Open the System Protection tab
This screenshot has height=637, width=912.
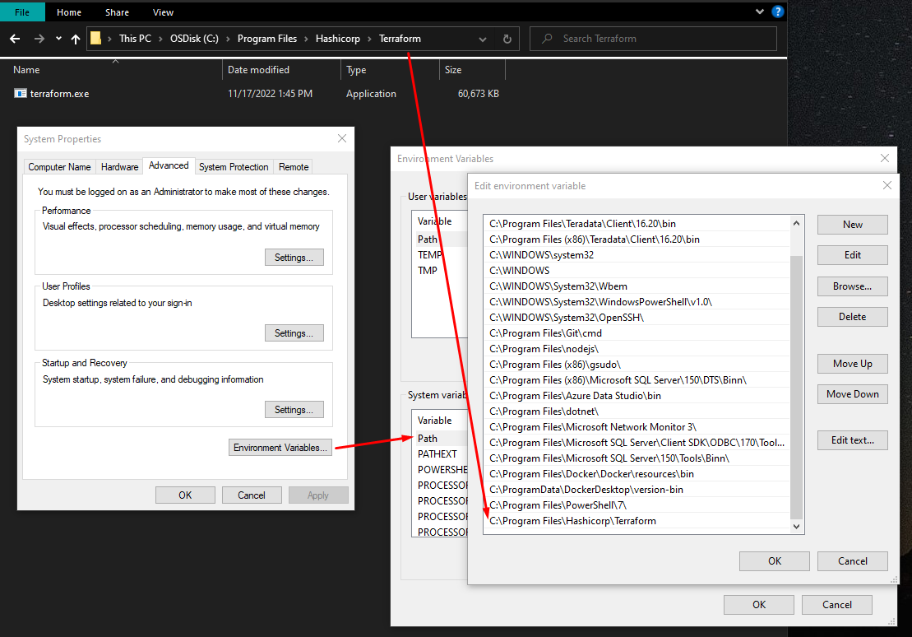234,167
